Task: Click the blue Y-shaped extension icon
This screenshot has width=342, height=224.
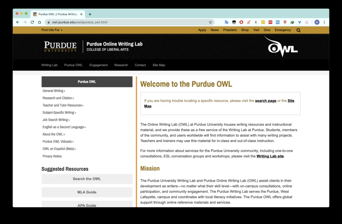Action: (x=300, y=22)
